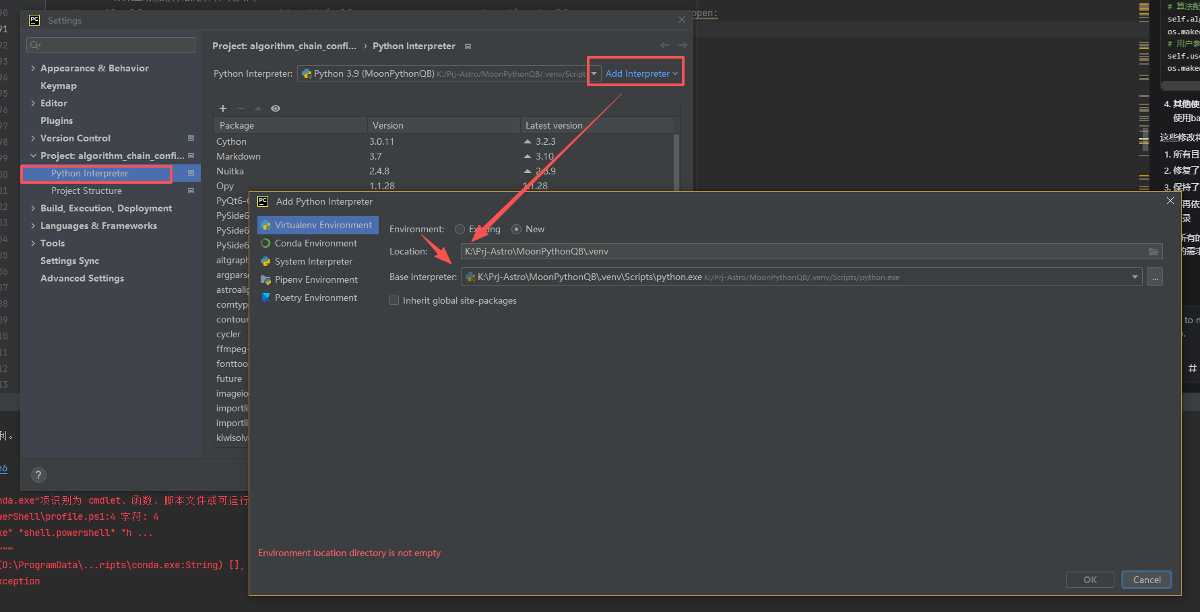Screen dimensions: 1200x612
Task: Click the Settings search box
Action: (110, 45)
